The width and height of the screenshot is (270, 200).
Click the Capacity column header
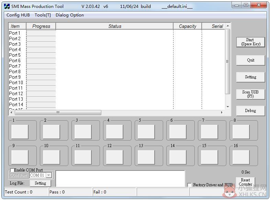(x=188, y=26)
